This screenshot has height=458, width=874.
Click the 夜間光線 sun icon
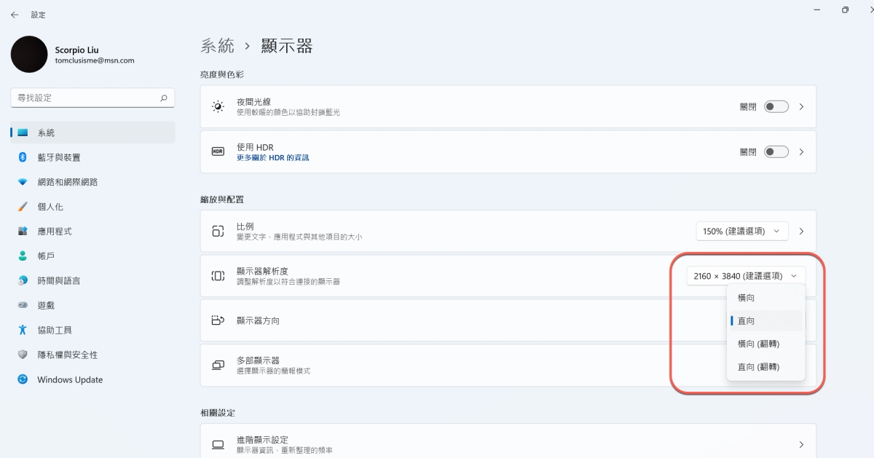point(218,106)
